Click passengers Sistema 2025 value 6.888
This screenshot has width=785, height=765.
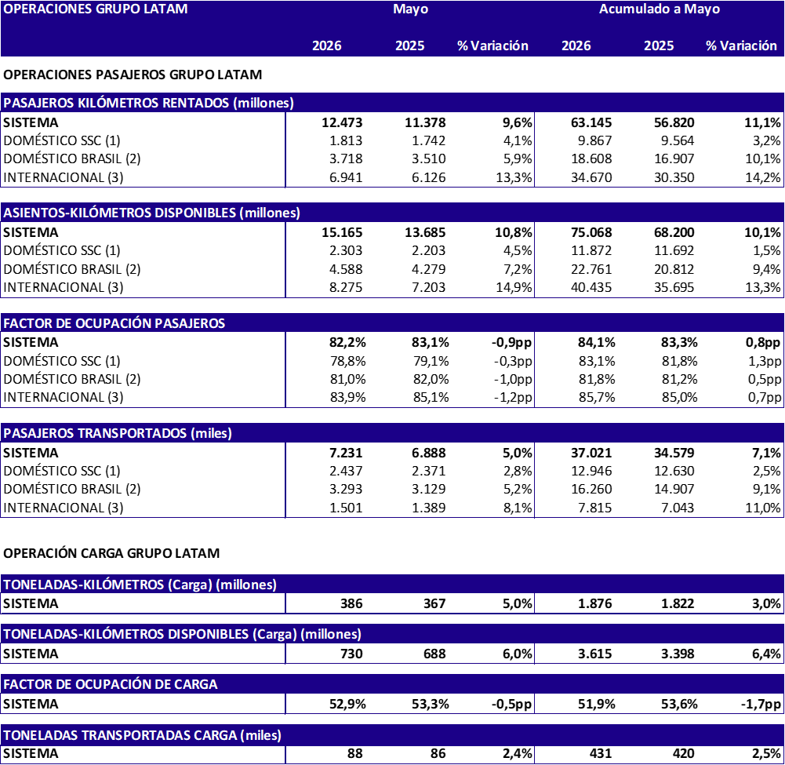(x=429, y=453)
